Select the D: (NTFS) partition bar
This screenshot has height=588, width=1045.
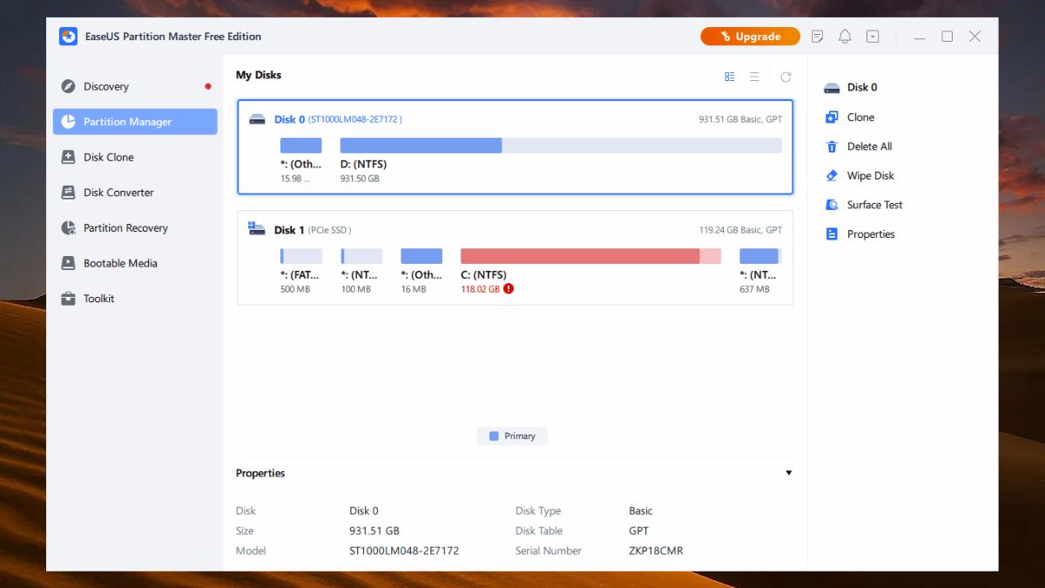(x=561, y=145)
